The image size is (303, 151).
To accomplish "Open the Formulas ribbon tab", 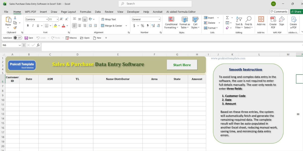I will point(86,12).
